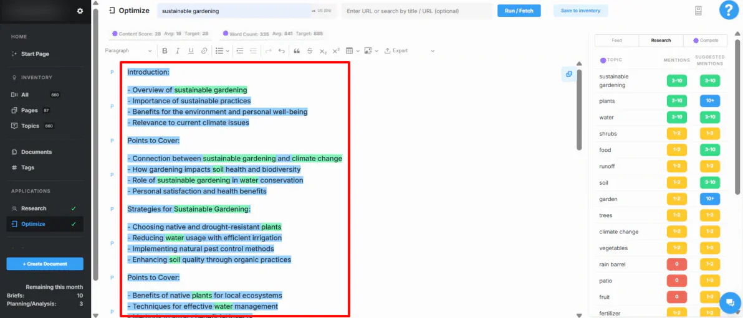This screenshot has height=318, width=743.
Task: Expand the list style dropdown arrow
Action: coord(228,50)
